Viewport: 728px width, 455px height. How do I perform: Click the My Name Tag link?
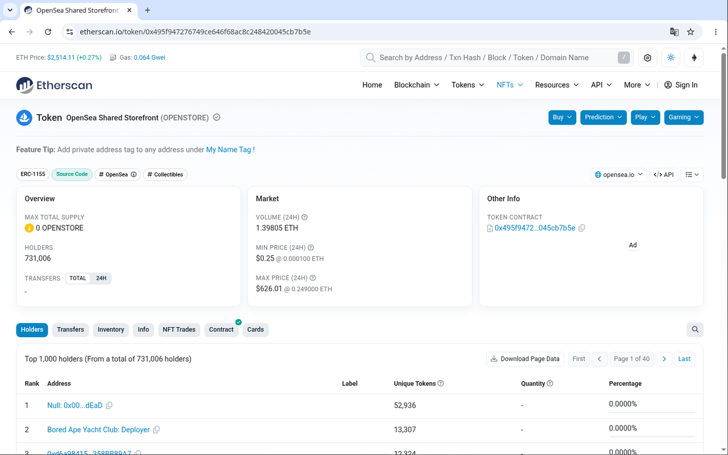[x=230, y=150]
